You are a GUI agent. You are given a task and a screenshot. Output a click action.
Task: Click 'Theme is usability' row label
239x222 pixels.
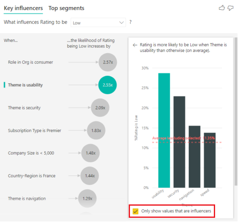pos(25,85)
